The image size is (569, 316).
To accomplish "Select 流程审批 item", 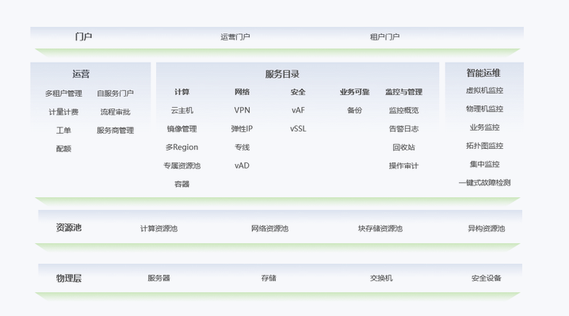I will pyautogui.click(x=115, y=112).
